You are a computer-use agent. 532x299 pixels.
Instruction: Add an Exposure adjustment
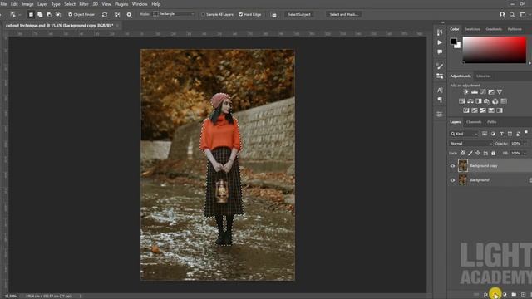click(491, 92)
